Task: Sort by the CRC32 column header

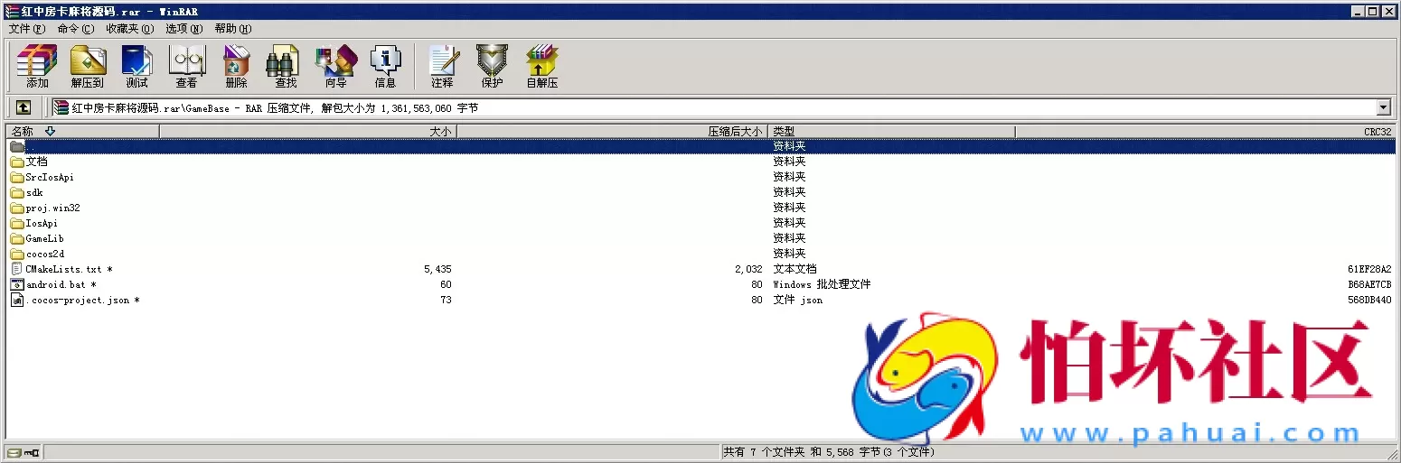Action: point(1206,132)
